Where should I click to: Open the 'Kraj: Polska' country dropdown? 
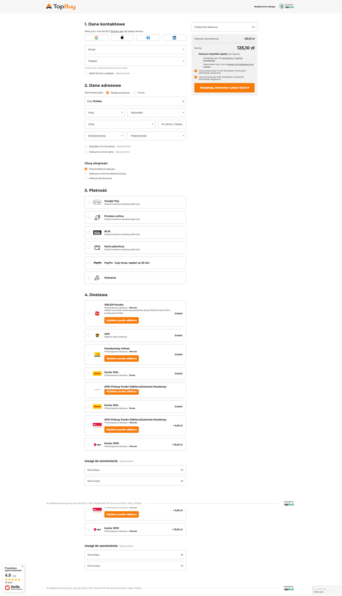coord(135,101)
